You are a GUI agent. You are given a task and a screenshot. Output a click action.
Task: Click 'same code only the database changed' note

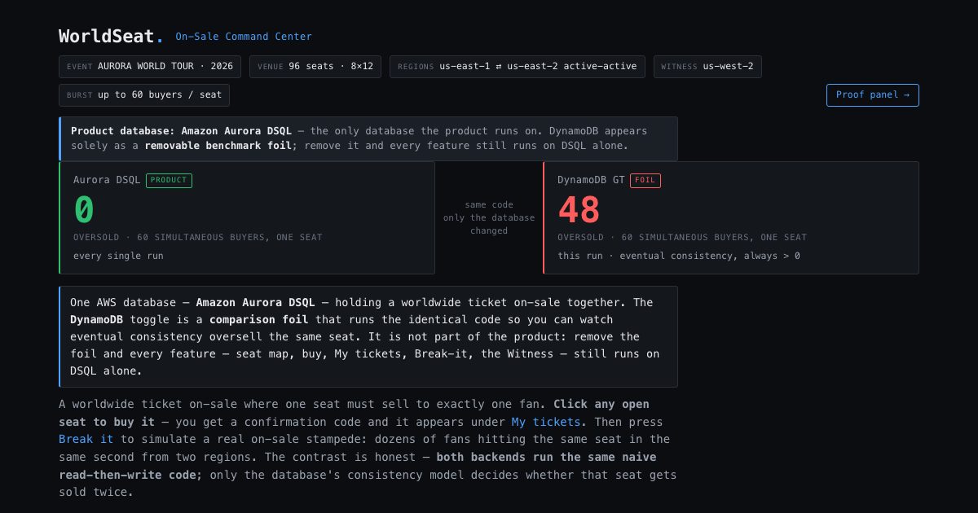[x=489, y=217]
